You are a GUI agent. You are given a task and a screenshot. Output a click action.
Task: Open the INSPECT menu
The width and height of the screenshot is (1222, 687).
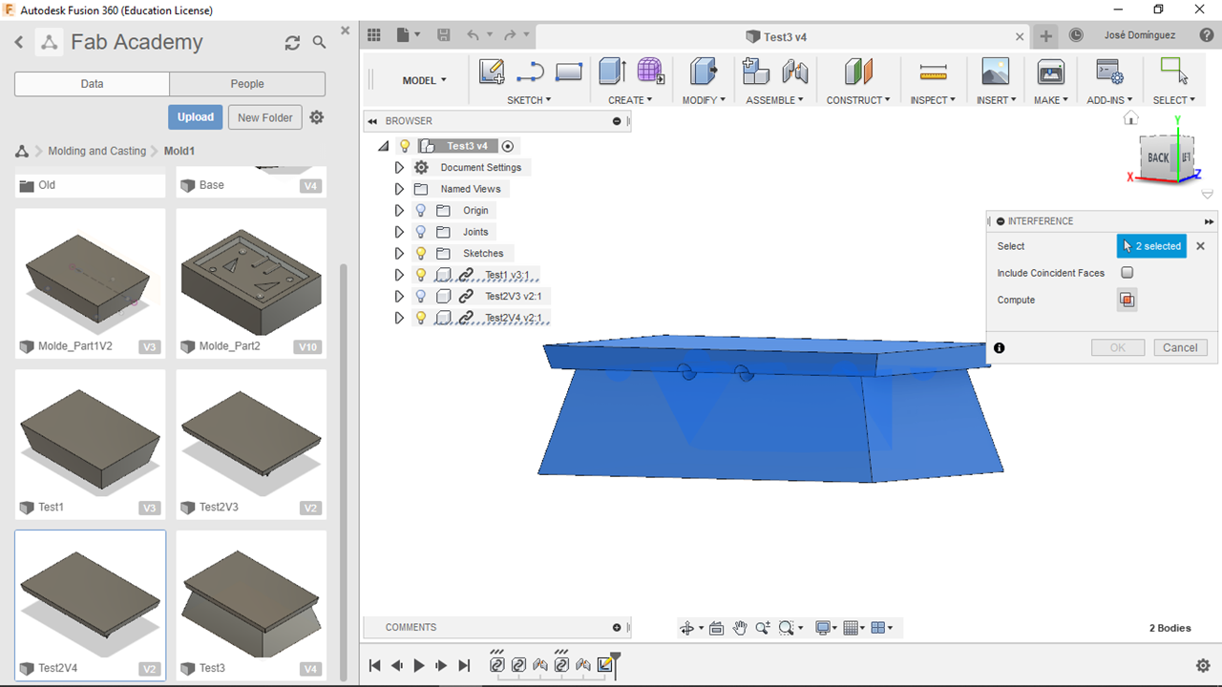pyautogui.click(x=933, y=100)
